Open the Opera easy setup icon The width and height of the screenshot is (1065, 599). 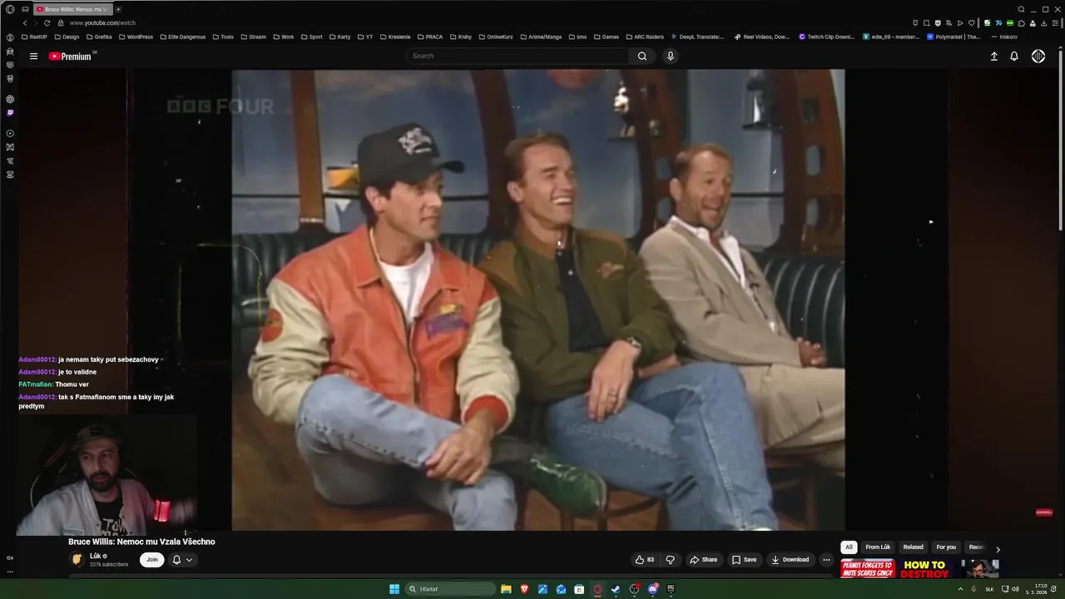(x=1055, y=23)
